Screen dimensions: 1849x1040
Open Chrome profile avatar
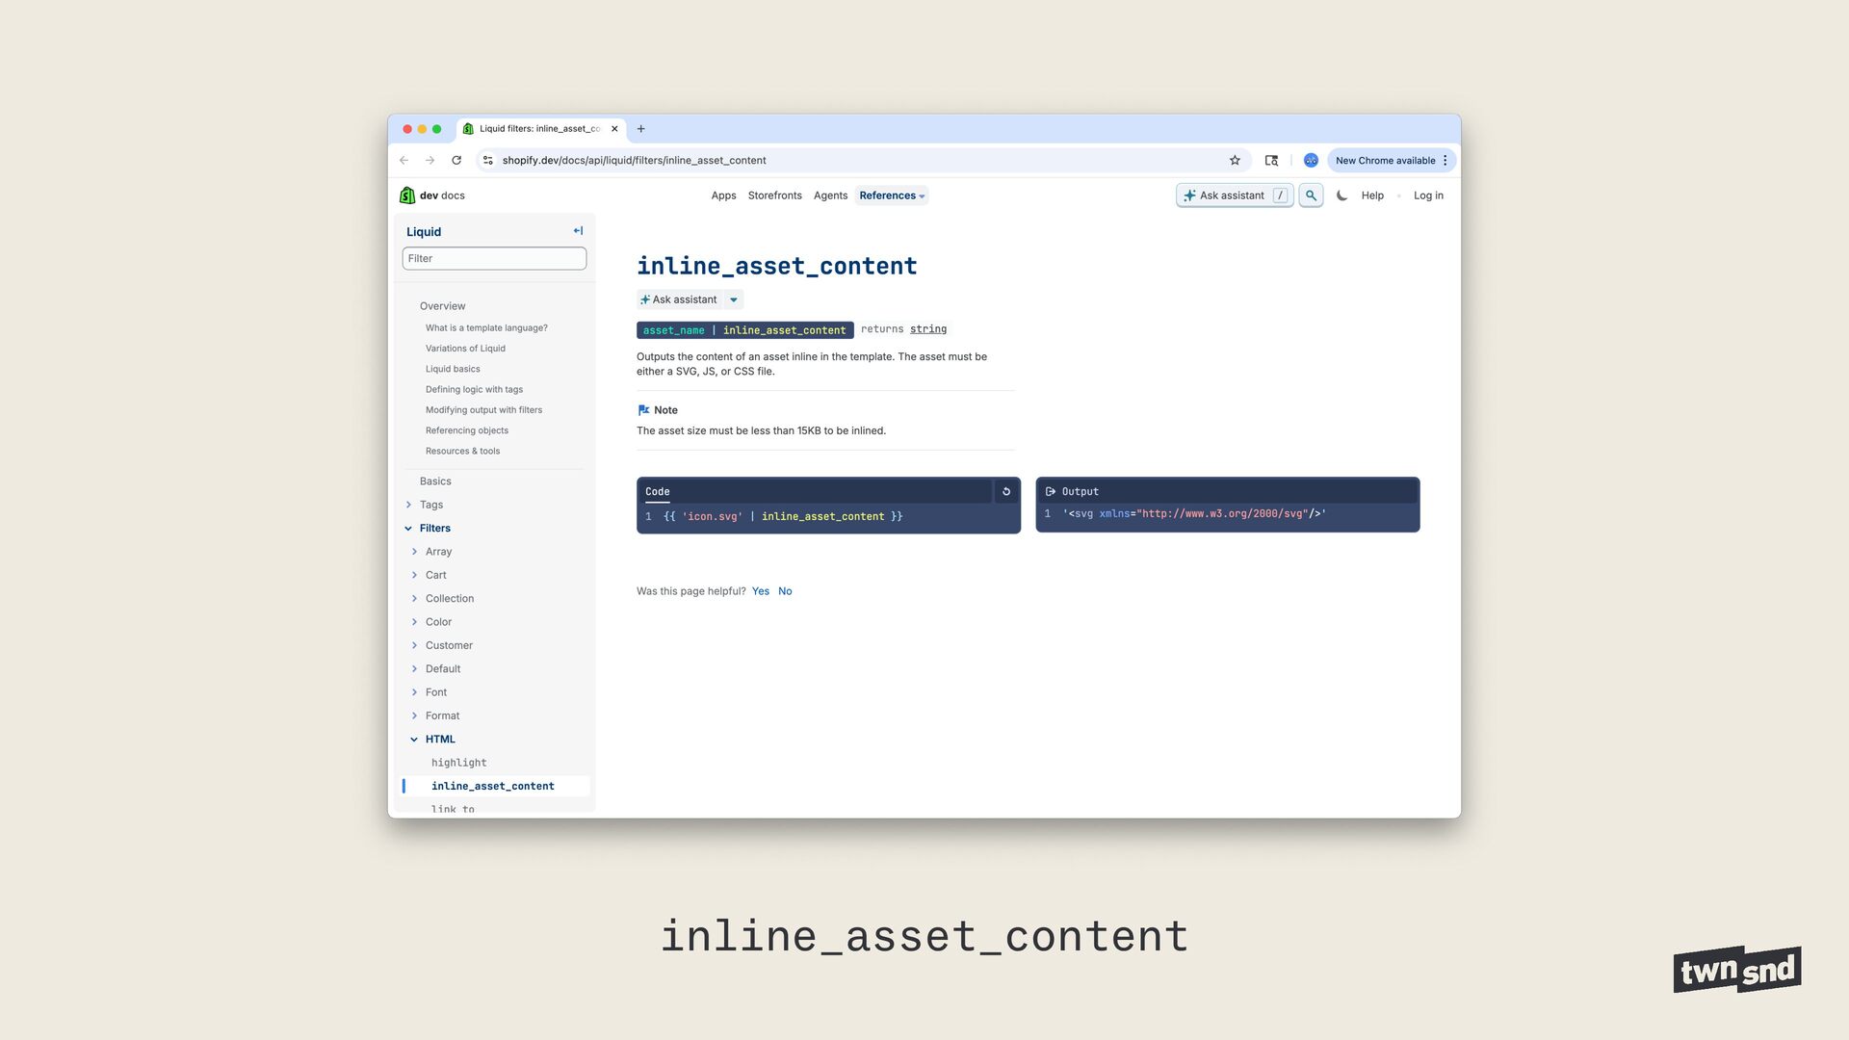pos(1311,161)
